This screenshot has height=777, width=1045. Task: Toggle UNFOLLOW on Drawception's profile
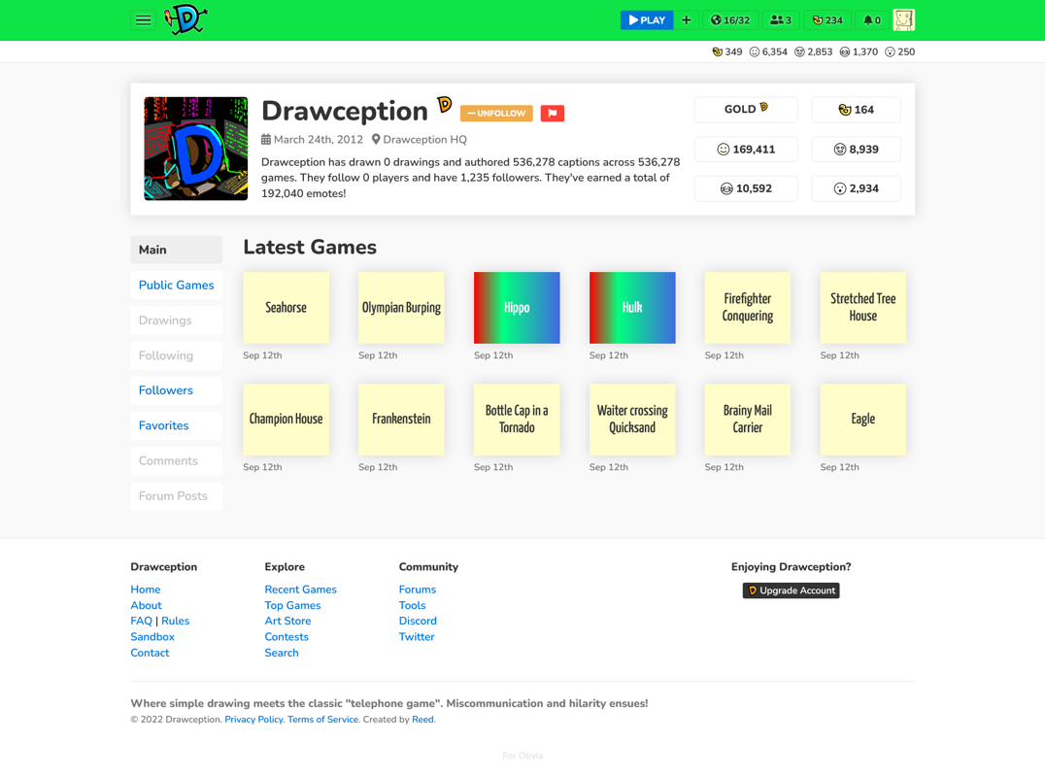(496, 113)
